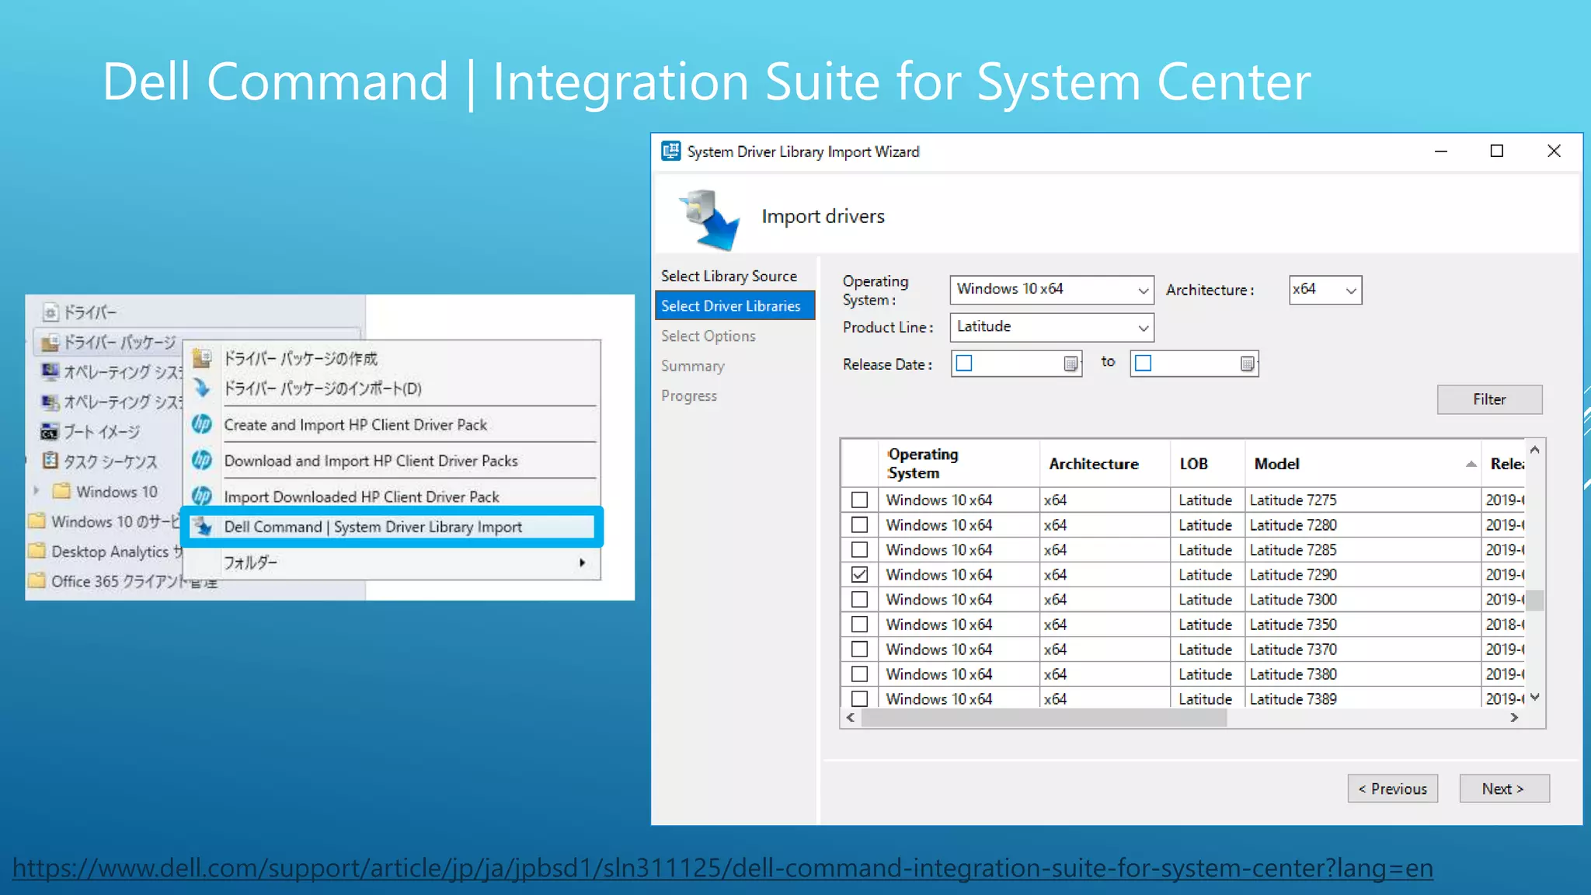Screen dimensions: 1591x895
Task: Click the horizontal scrollbar thumb of driver list
Action: [x=1043, y=718]
